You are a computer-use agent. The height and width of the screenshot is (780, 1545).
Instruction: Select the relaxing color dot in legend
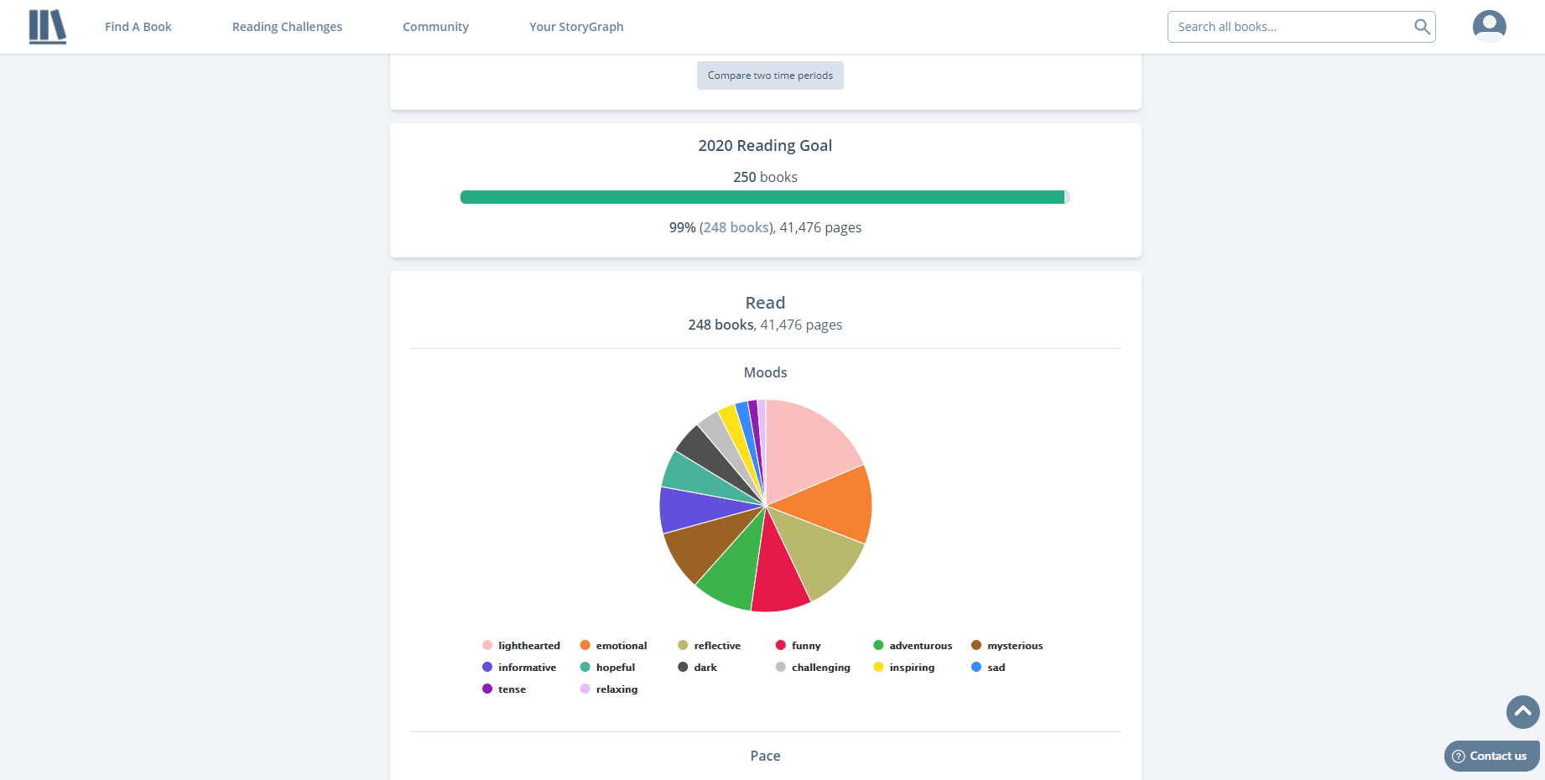pyautogui.click(x=585, y=689)
